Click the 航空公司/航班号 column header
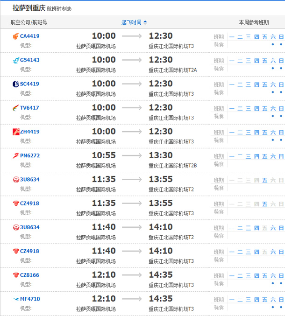 29,22
